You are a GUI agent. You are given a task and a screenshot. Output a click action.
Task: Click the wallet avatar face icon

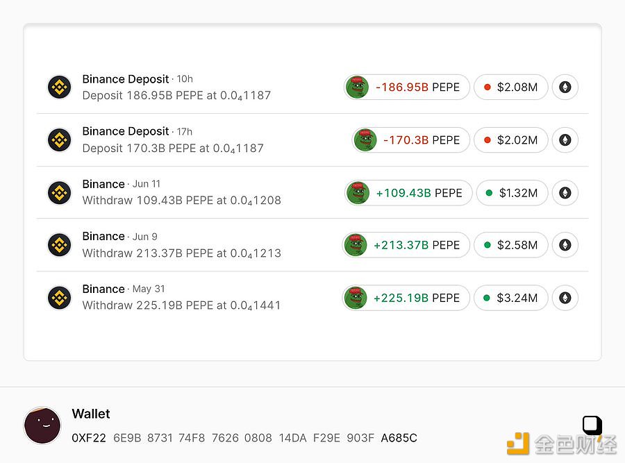(x=42, y=425)
